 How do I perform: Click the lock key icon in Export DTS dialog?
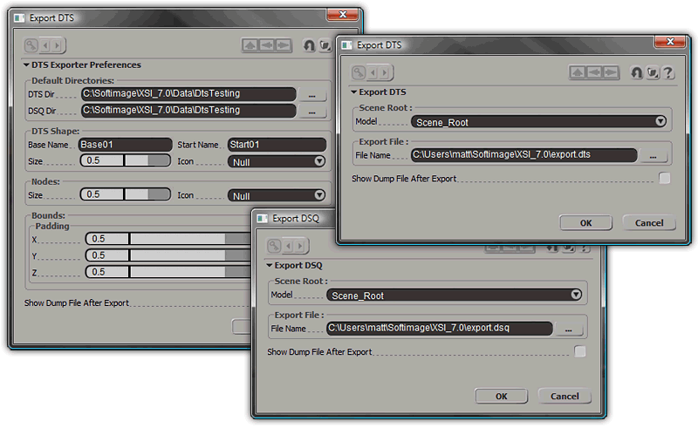point(359,72)
